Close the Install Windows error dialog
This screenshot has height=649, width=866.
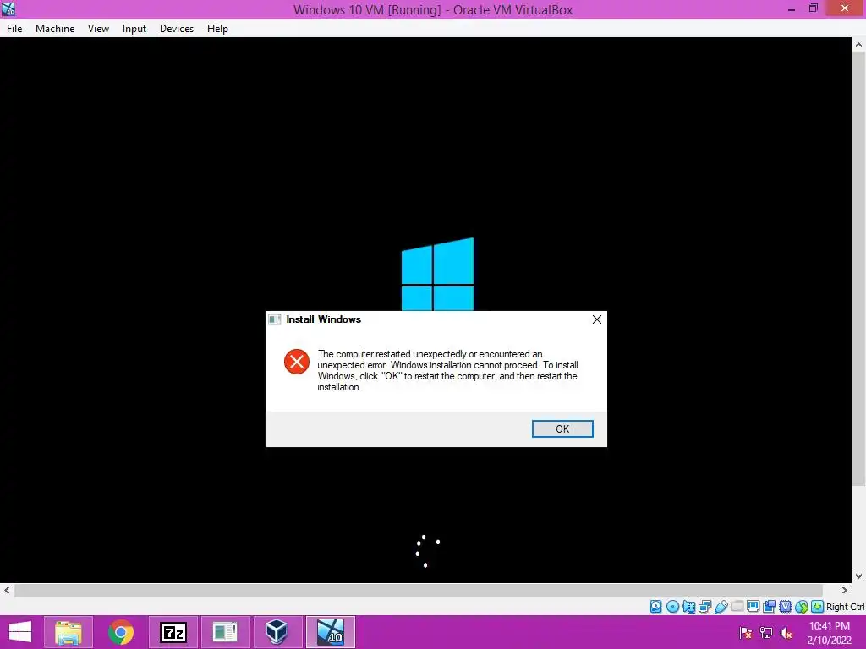(596, 319)
